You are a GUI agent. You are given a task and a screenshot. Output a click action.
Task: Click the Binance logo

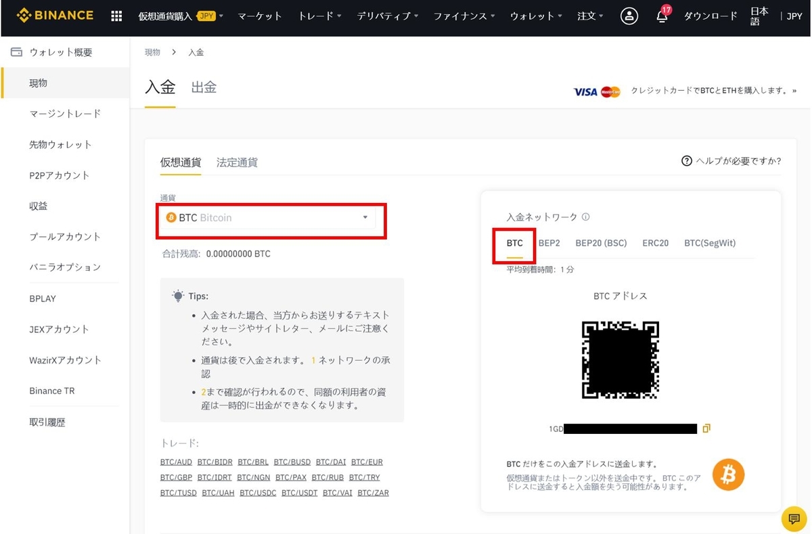pyautogui.click(x=55, y=15)
